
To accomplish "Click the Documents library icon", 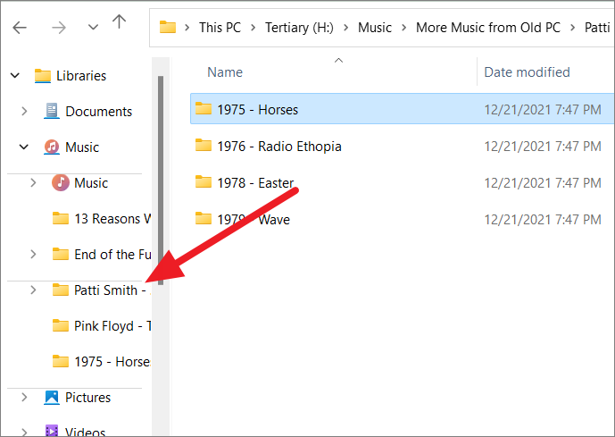I will [x=52, y=111].
